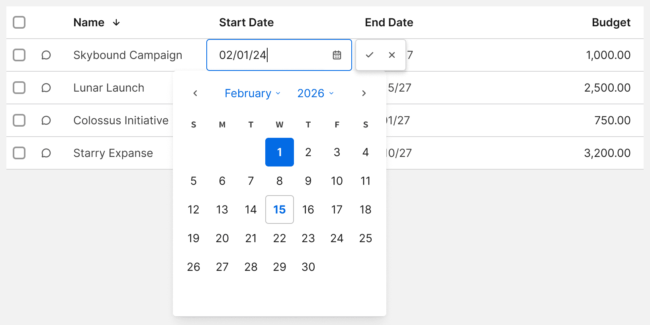
Task: Pick day 15 in the calendar
Action: pyautogui.click(x=280, y=209)
